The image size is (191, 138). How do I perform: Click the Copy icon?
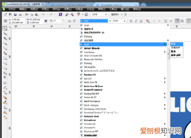[x=32, y=15]
